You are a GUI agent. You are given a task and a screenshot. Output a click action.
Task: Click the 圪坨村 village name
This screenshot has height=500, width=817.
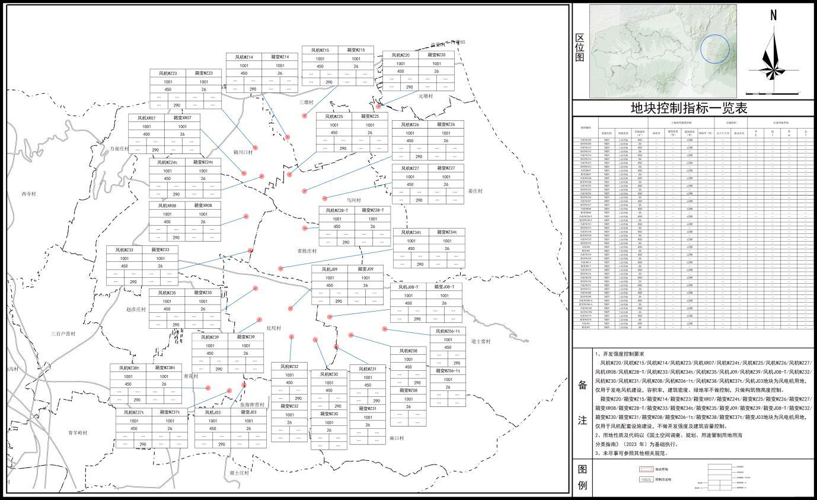[274, 328]
